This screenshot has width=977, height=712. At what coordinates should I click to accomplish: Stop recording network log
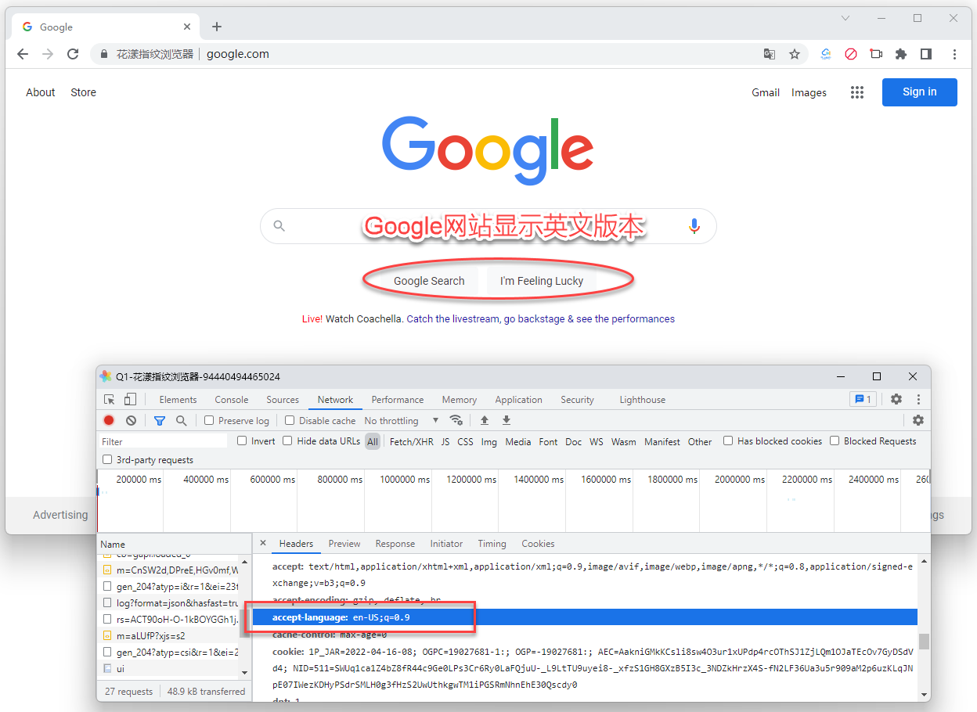coord(109,420)
